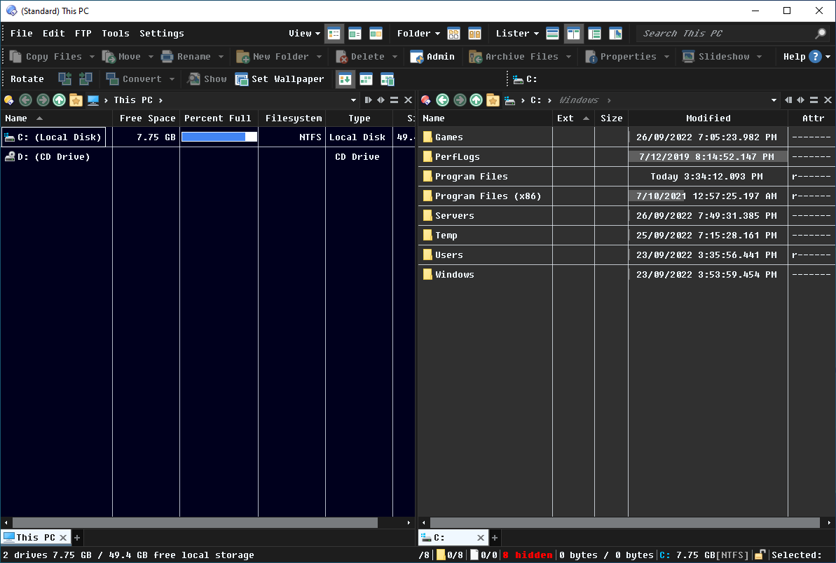
Task: Toggle the viewer pane icon
Action: [615, 34]
